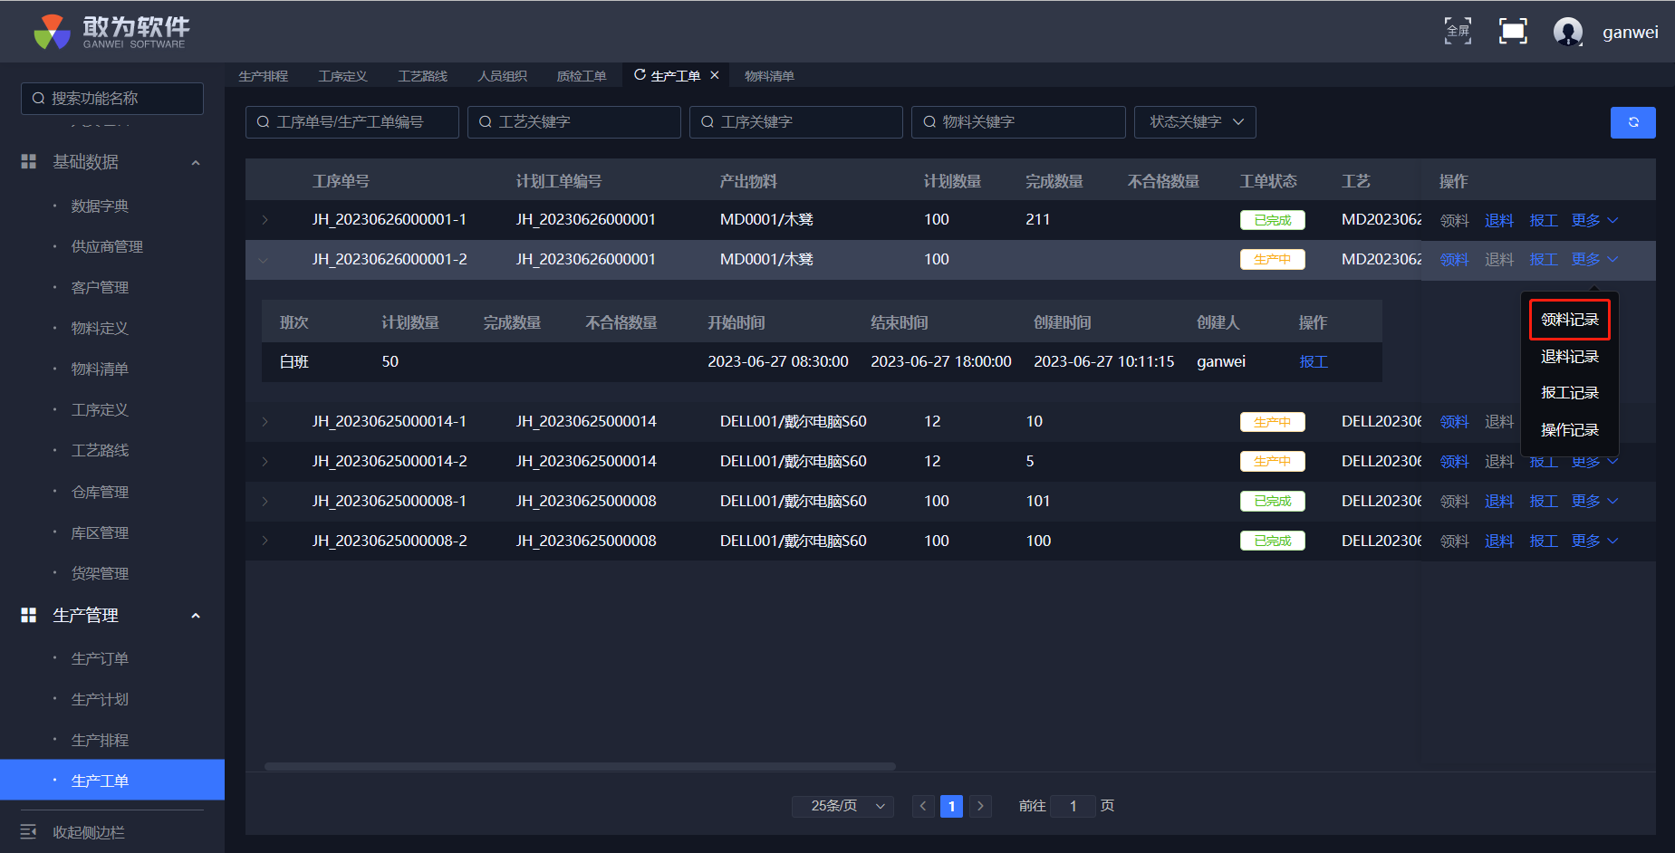
Task: Open the 25条/页 page size dropdown
Action: click(842, 806)
